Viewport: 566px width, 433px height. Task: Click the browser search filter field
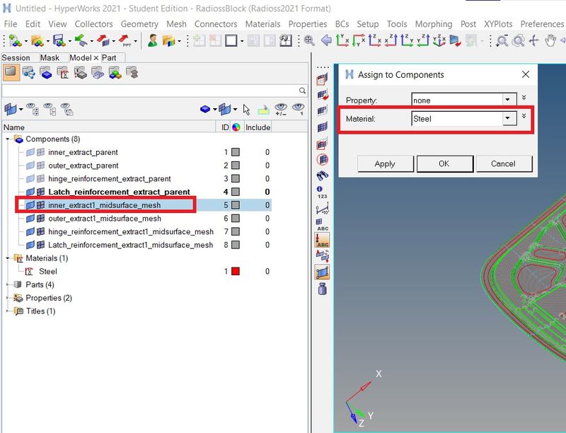point(150,91)
